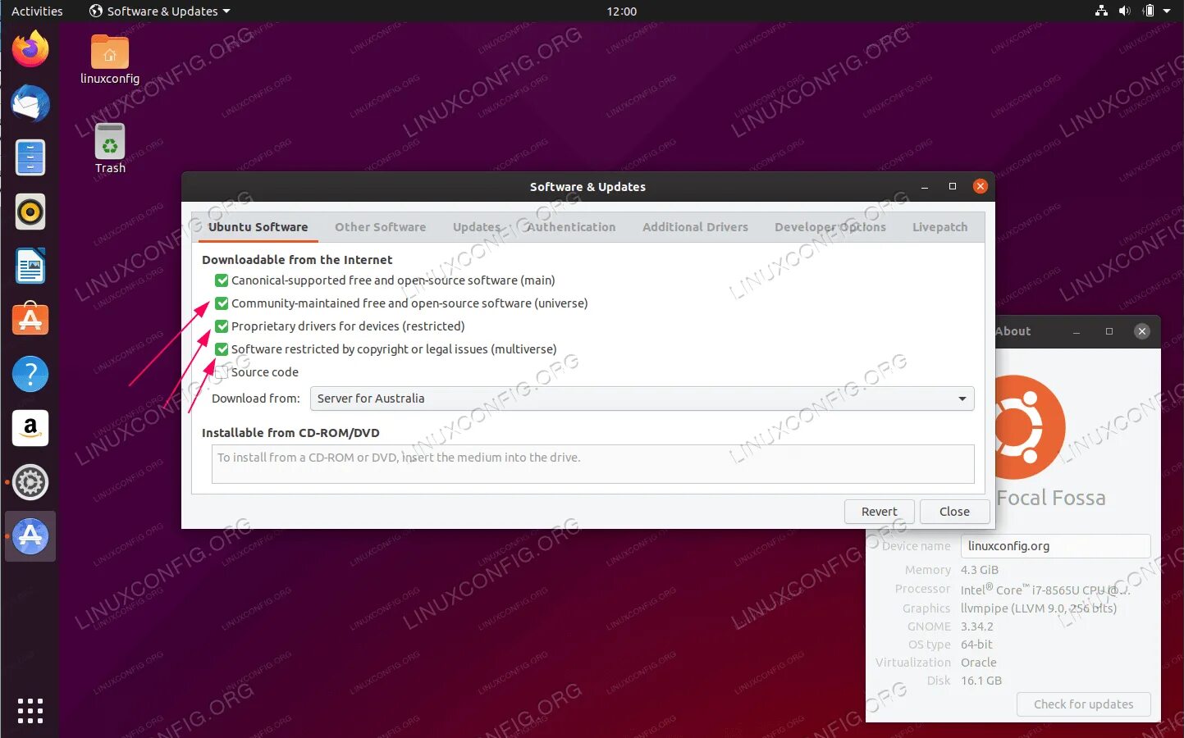Click the CD-ROM/DVD install list box
The height and width of the screenshot is (738, 1184).
pos(592,464)
